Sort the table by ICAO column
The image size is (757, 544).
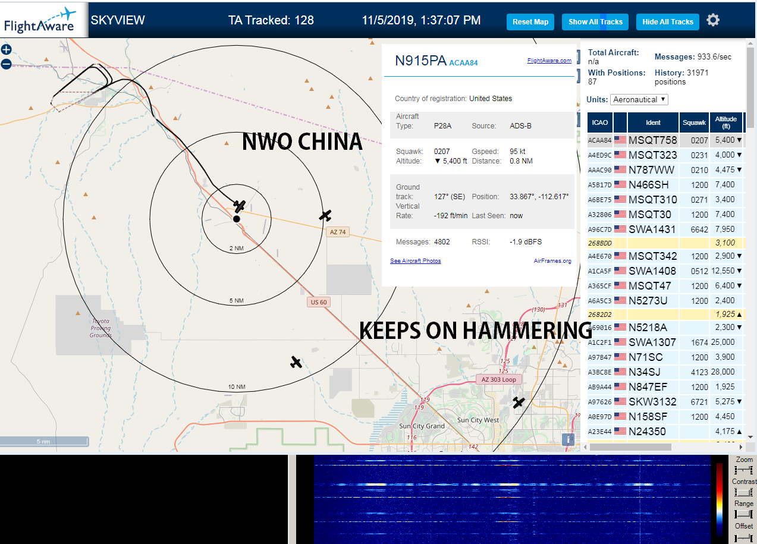[600, 122]
